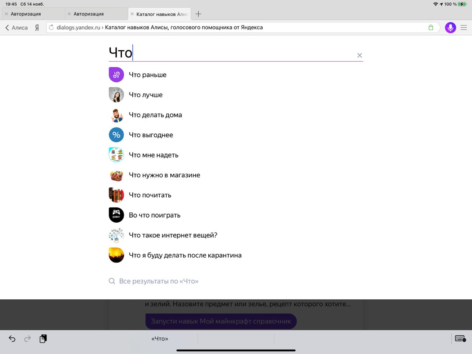This screenshot has height=354, width=472.
Task: Select the 'Что лучше' suggestion text
Action: click(x=146, y=95)
